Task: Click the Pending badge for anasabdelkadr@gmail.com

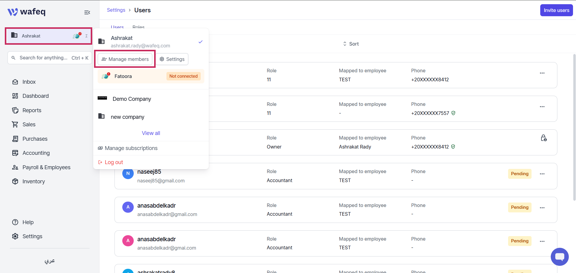Action: [x=520, y=207]
